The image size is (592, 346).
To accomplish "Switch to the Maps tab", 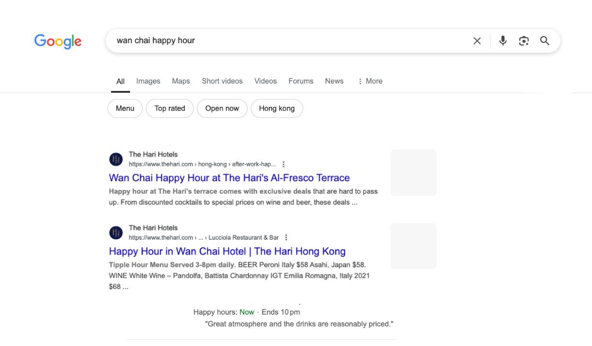I will (181, 81).
